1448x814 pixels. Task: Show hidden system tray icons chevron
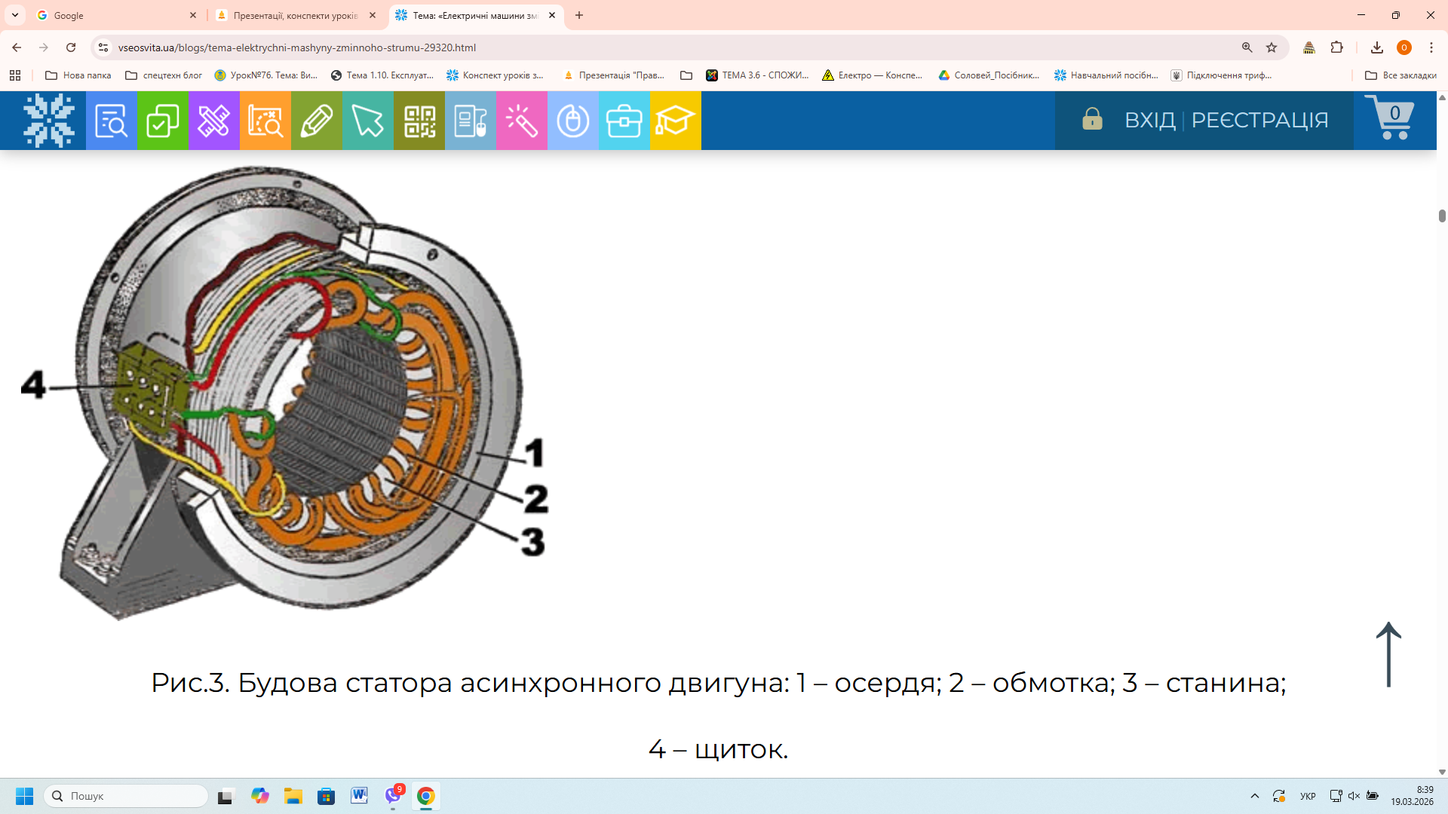[x=1255, y=796]
